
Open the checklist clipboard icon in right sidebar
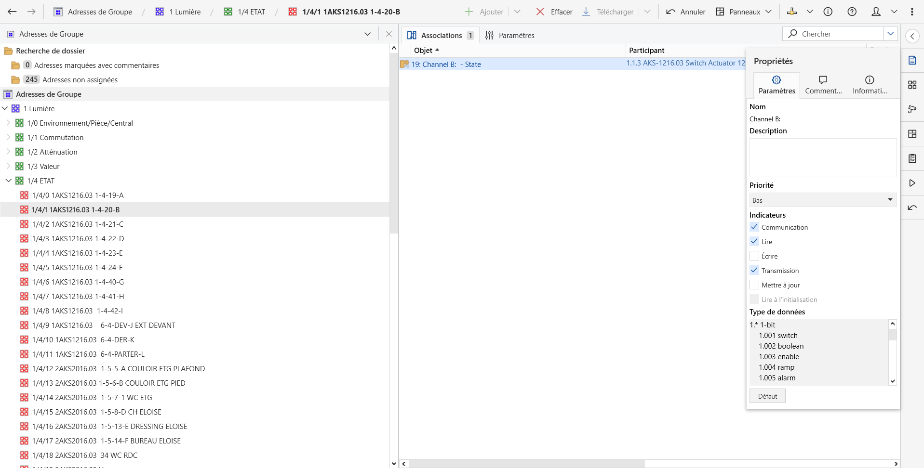click(912, 158)
